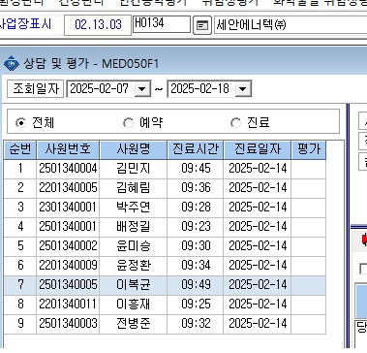Select the 전체 radio button
The image size is (367, 353).
pos(20,123)
